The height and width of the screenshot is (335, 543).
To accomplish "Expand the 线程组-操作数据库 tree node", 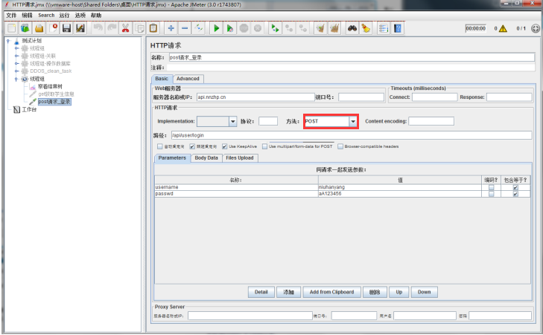I will click(x=16, y=64).
